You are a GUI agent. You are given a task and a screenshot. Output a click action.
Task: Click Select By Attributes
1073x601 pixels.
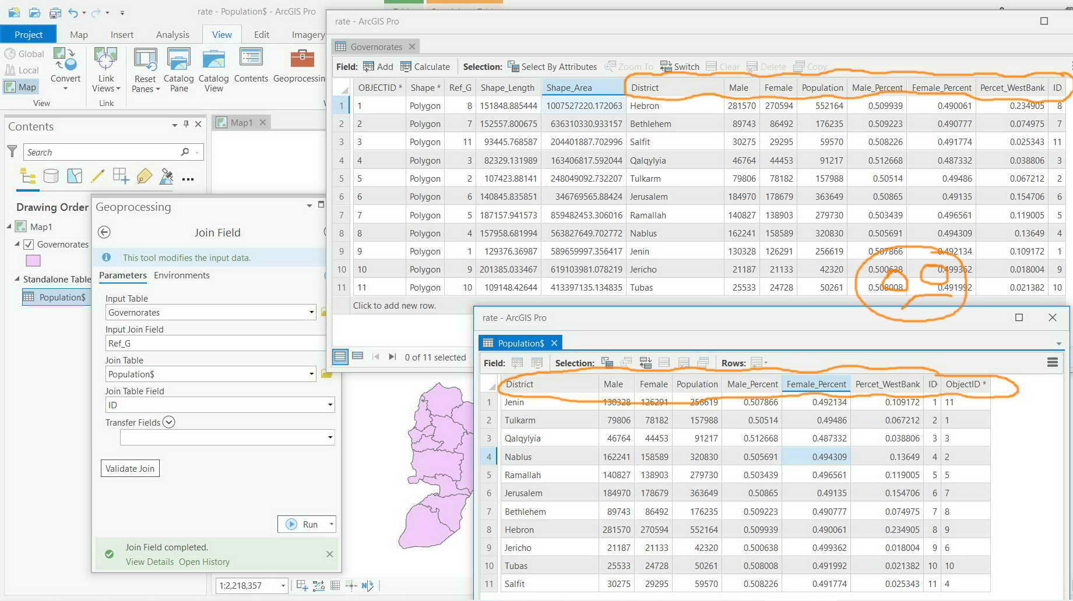552,66
